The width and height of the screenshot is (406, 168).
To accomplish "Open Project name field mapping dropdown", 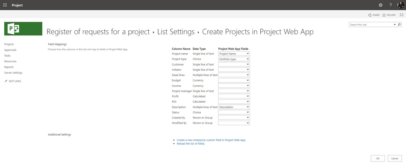I will tap(234, 53).
